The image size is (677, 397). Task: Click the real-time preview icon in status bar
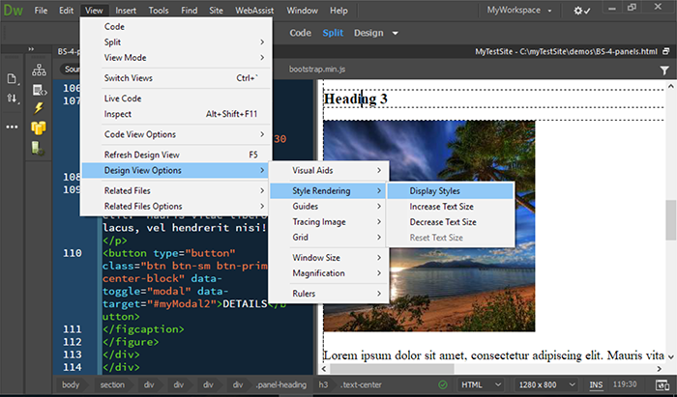662,385
